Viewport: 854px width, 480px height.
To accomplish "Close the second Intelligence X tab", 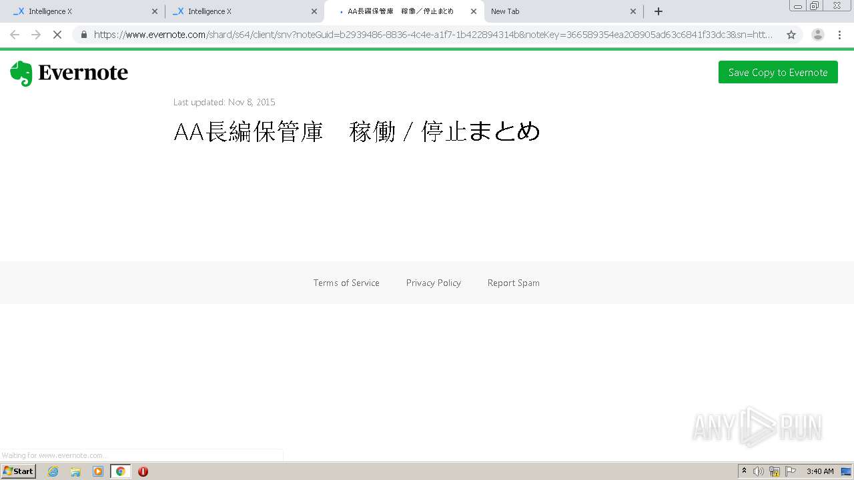I will pos(314,11).
